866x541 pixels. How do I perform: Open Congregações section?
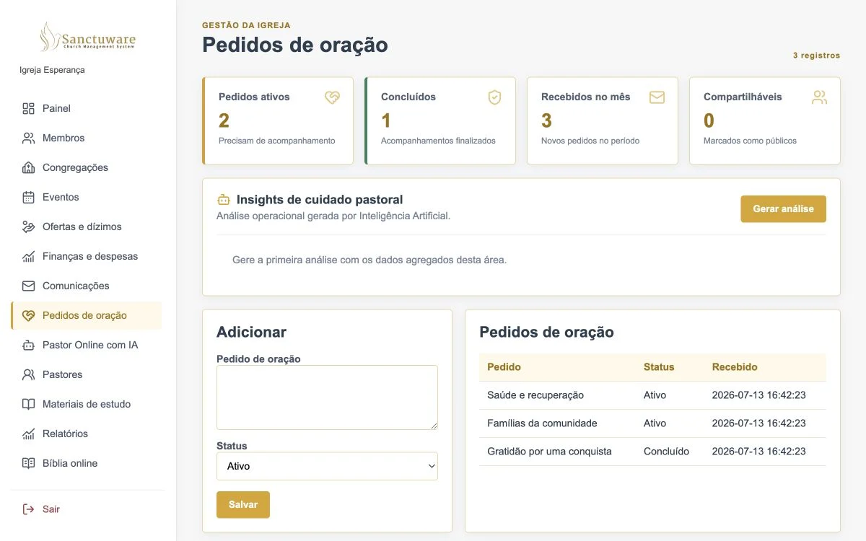pos(86,167)
